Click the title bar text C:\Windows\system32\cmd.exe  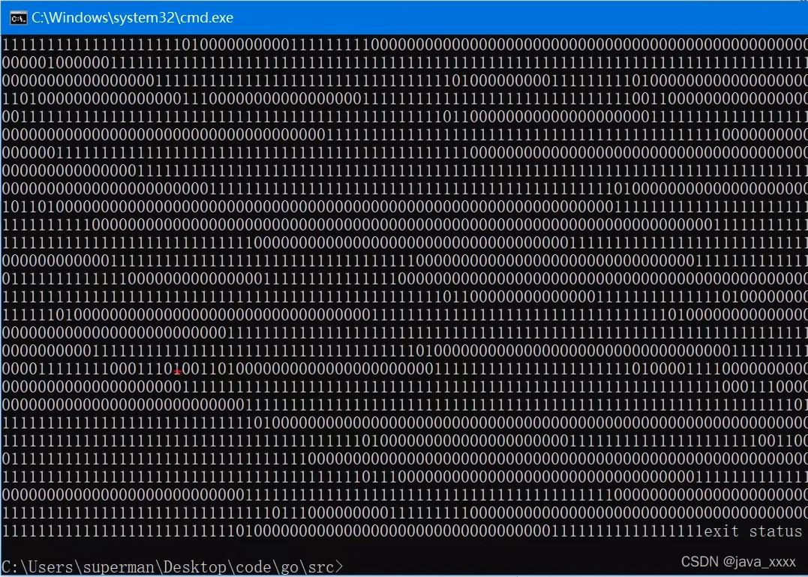133,17
